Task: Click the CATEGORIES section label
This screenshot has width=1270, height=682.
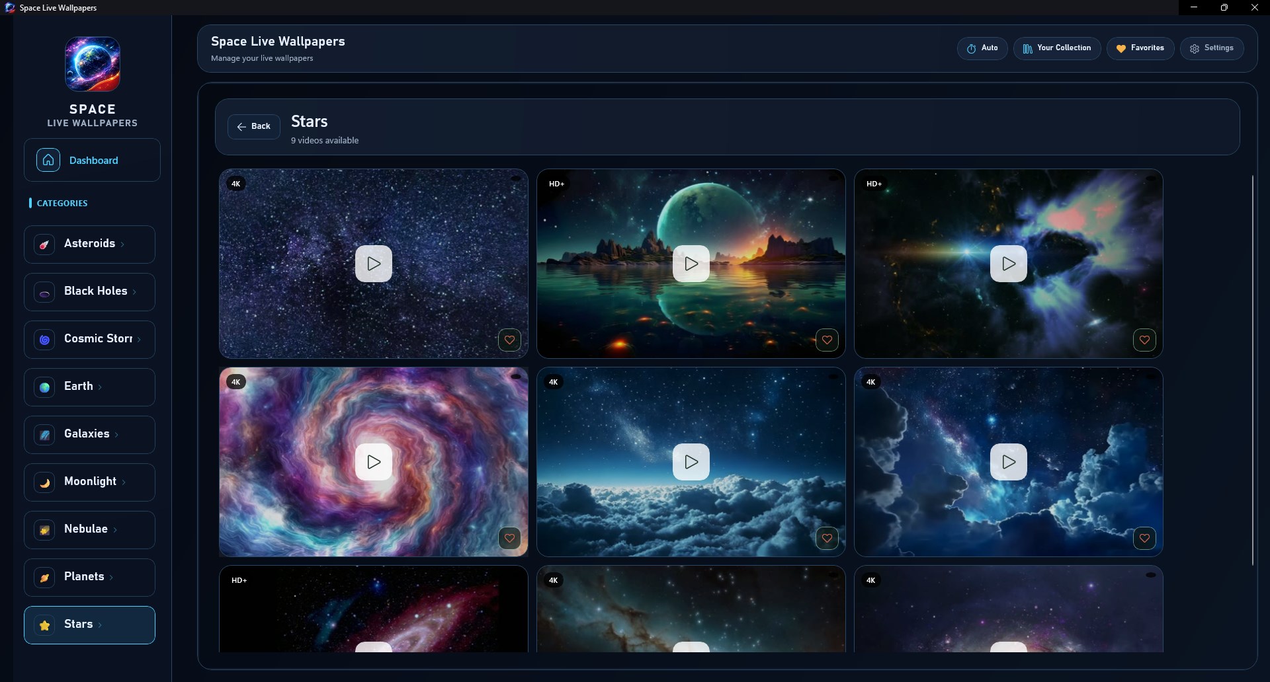Action: click(62, 203)
